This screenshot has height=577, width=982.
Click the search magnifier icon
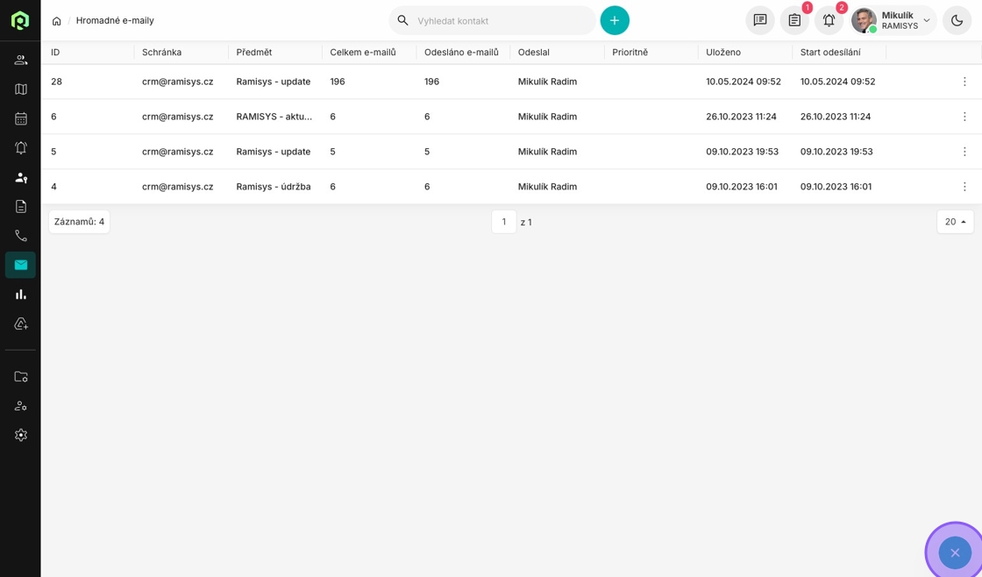tap(402, 21)
